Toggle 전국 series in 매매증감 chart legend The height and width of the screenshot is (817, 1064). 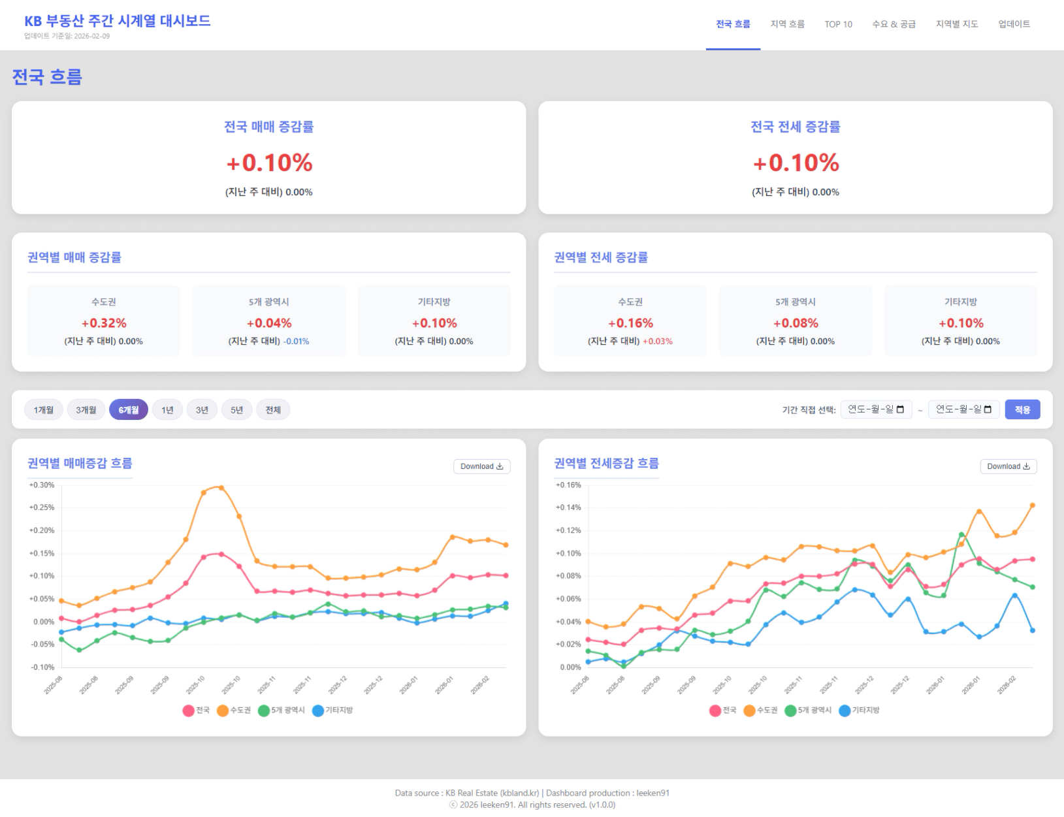click(x=197, y=711)
